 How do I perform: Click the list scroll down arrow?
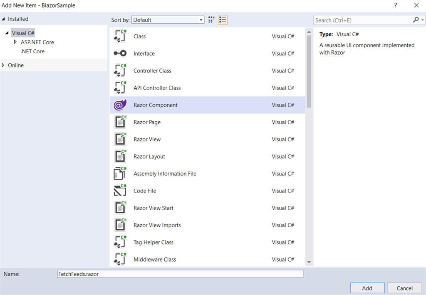click(x=309, y=262)
